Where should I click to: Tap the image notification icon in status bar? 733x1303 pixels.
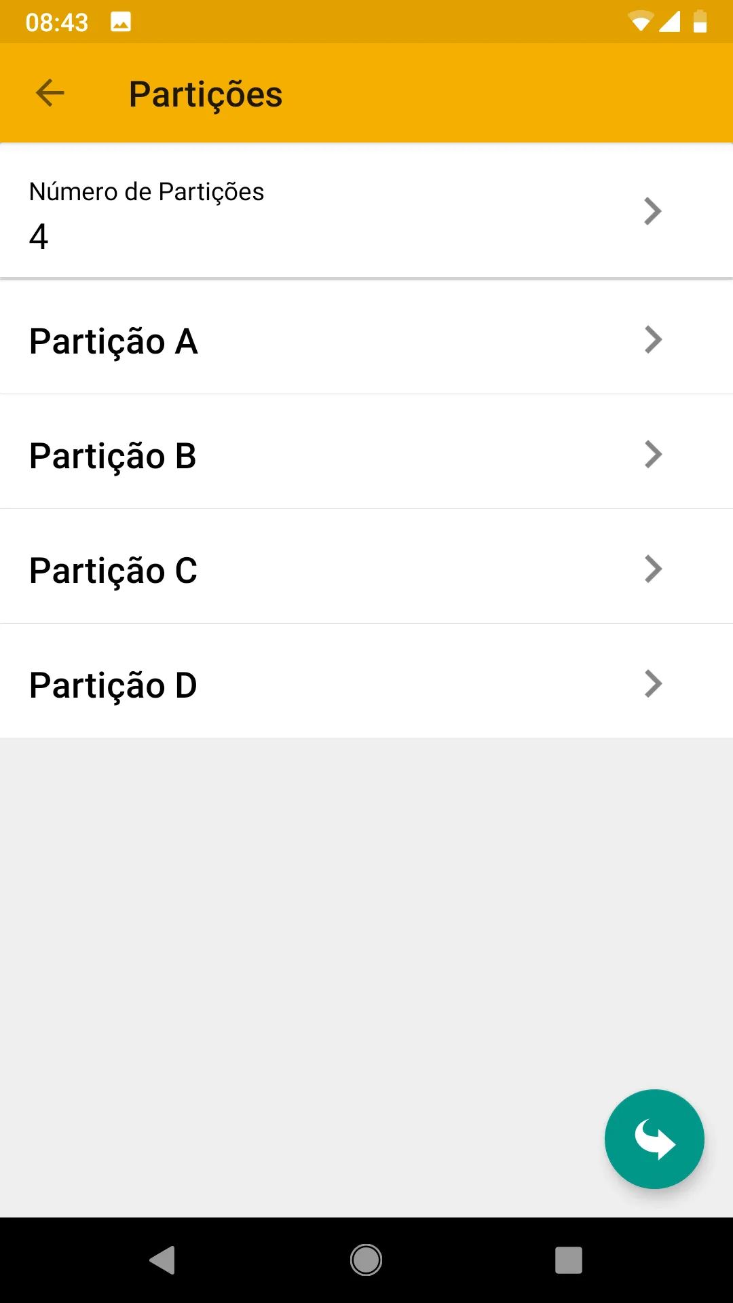pyautogui.click(x=121, y=22)
